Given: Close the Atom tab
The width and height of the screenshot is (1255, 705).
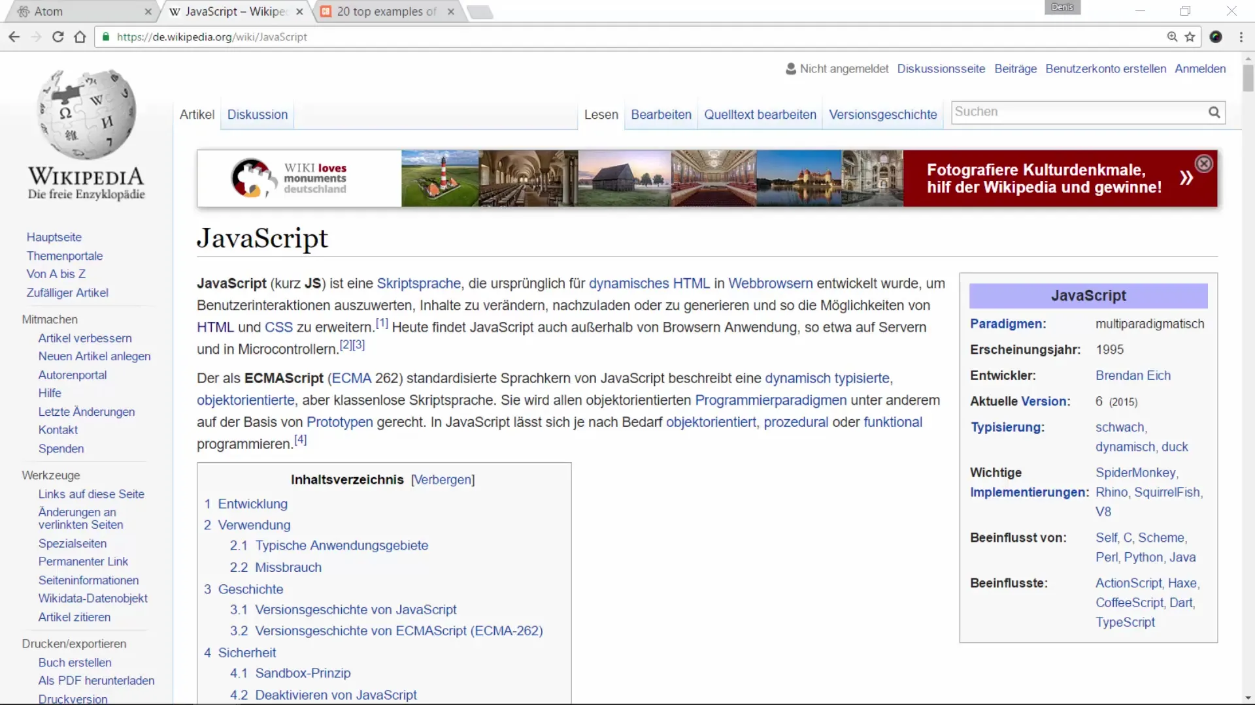Looking at the screenshot, I should (148, 12).
